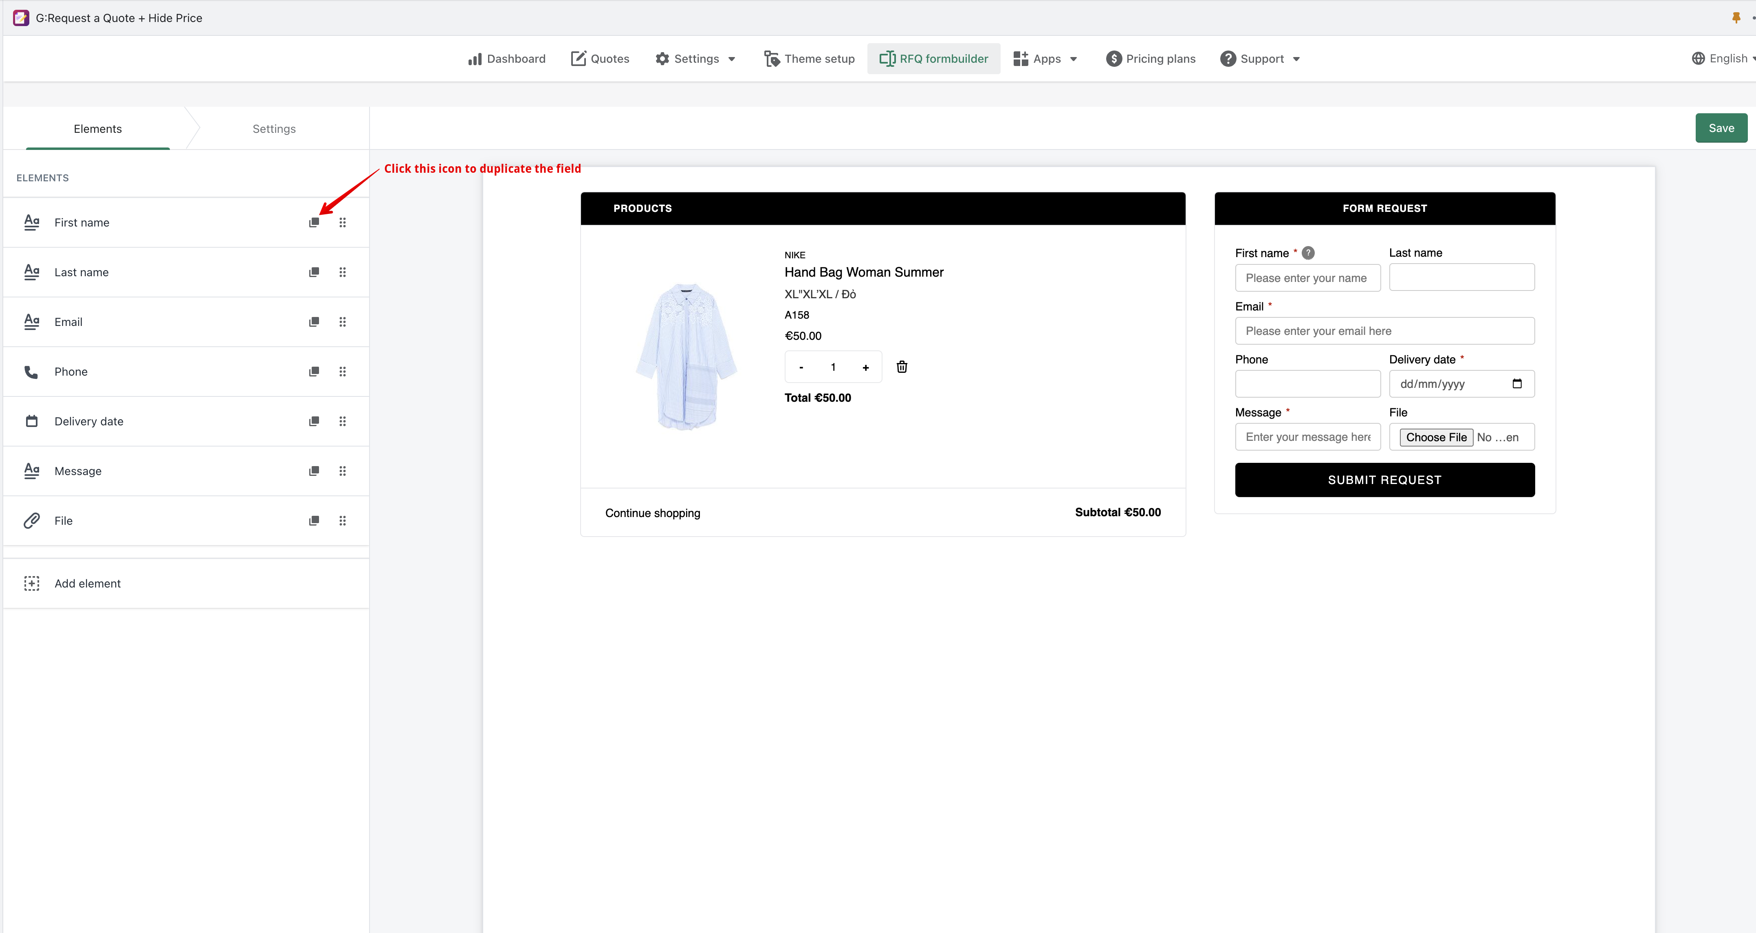The image size is (1756, 933).
Task: Click the NIKE brand label
Action: tap(795, 255)
